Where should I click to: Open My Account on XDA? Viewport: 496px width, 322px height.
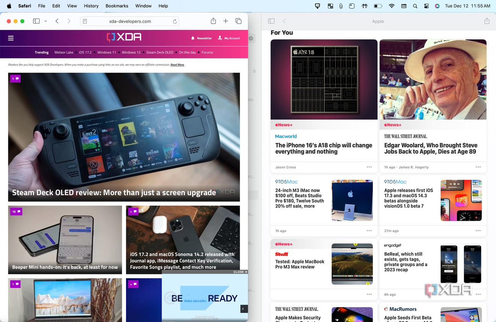229,38
